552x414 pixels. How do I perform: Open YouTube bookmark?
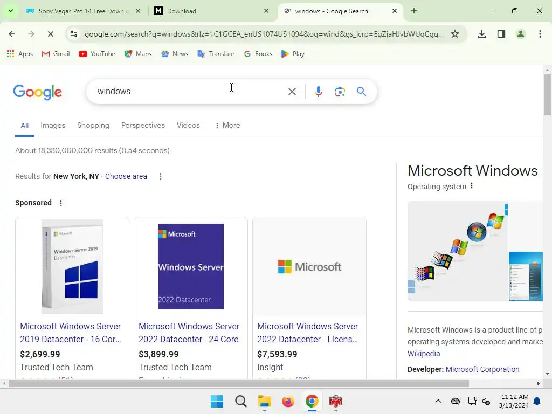point(97,54)
